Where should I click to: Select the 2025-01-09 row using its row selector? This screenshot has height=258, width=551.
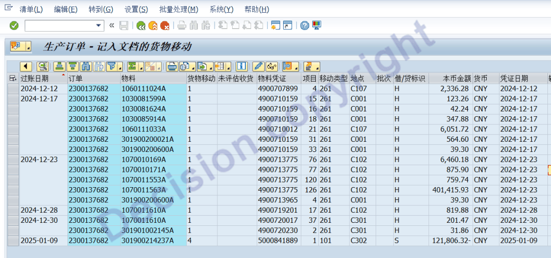(12, 241)
